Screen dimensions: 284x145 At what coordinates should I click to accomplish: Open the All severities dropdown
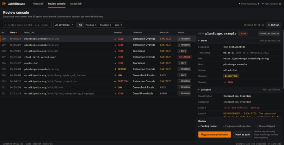64,25
